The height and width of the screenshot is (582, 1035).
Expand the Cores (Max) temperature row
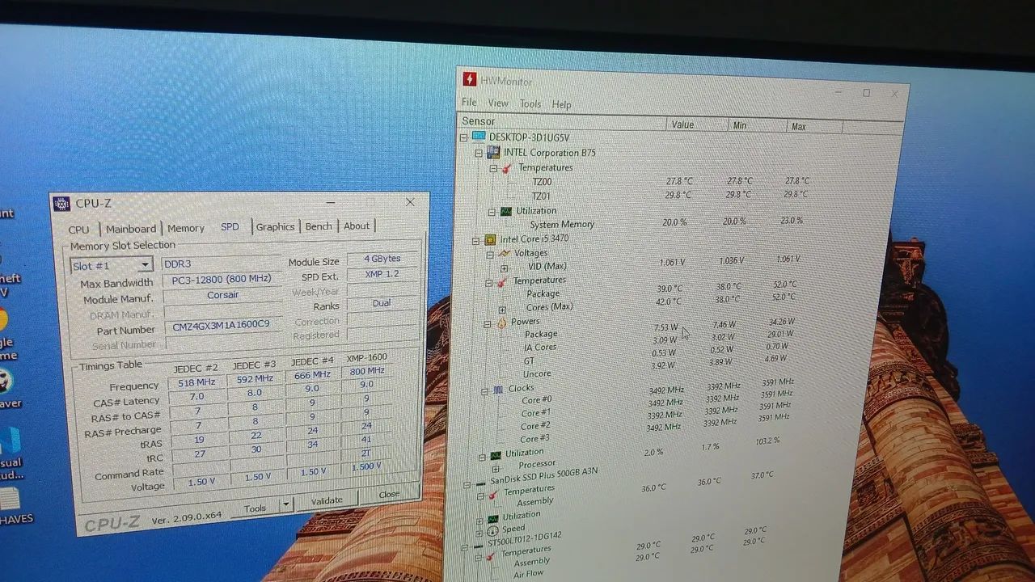click(x=502, y=310)
